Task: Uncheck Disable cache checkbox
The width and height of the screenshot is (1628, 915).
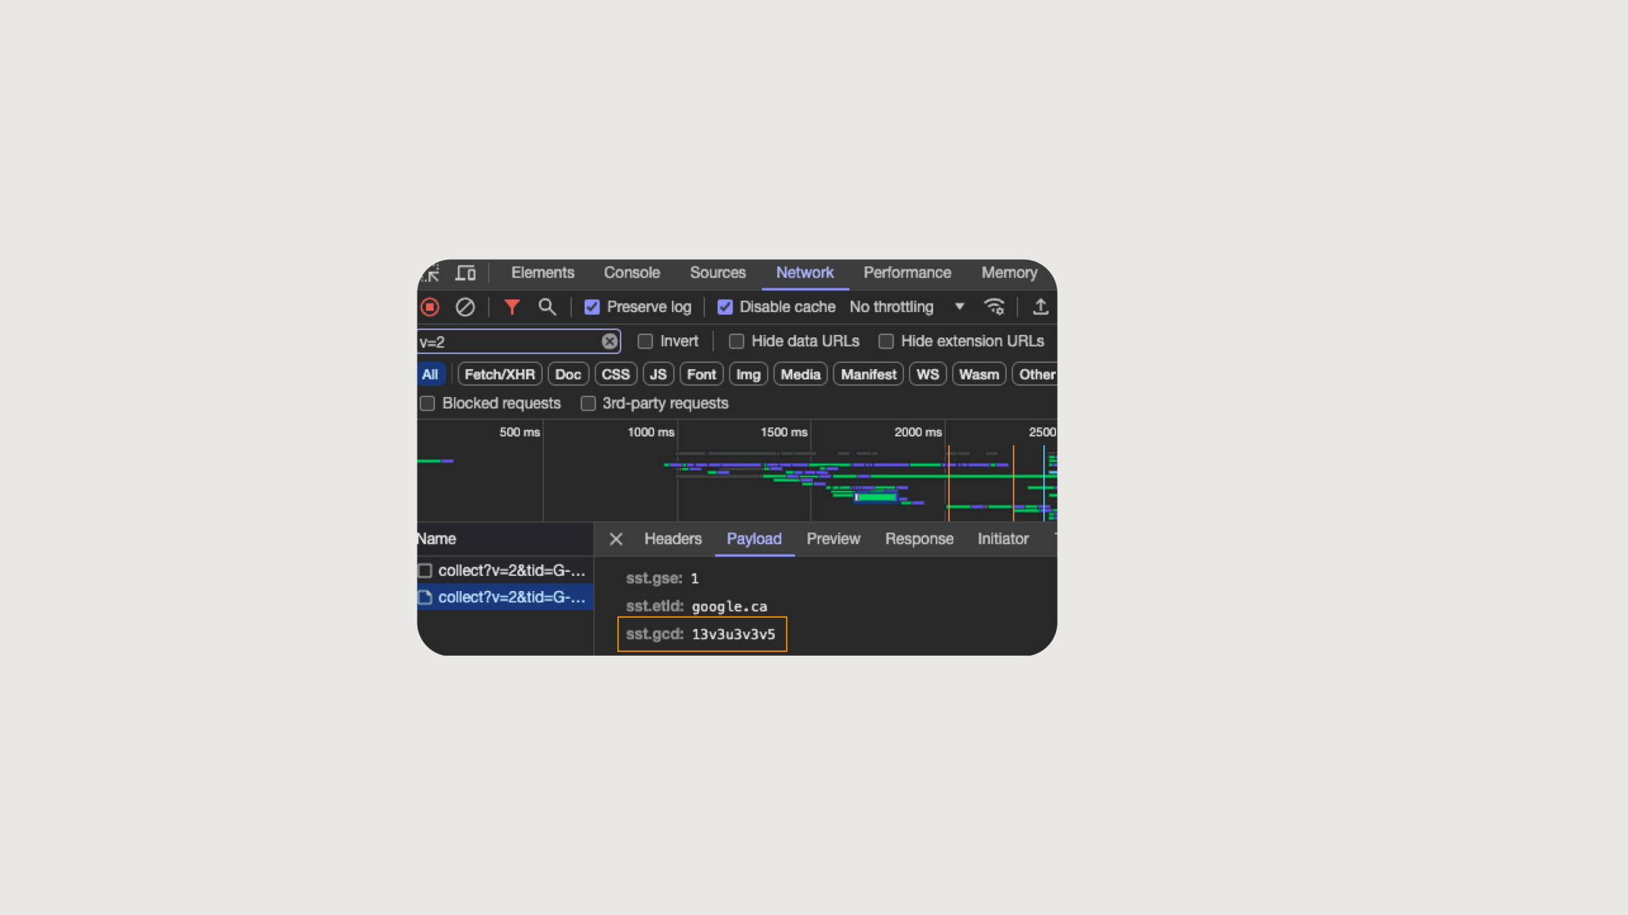Action: pos(725,307)
